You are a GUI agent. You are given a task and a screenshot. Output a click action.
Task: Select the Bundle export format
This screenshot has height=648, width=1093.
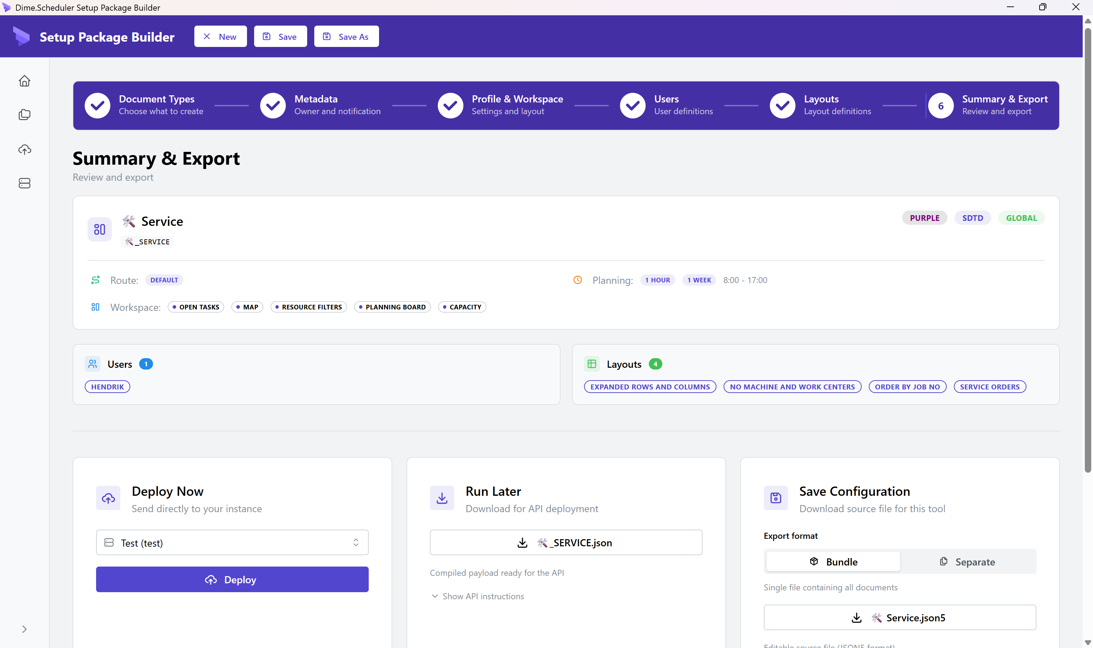[x=832, y=562]
